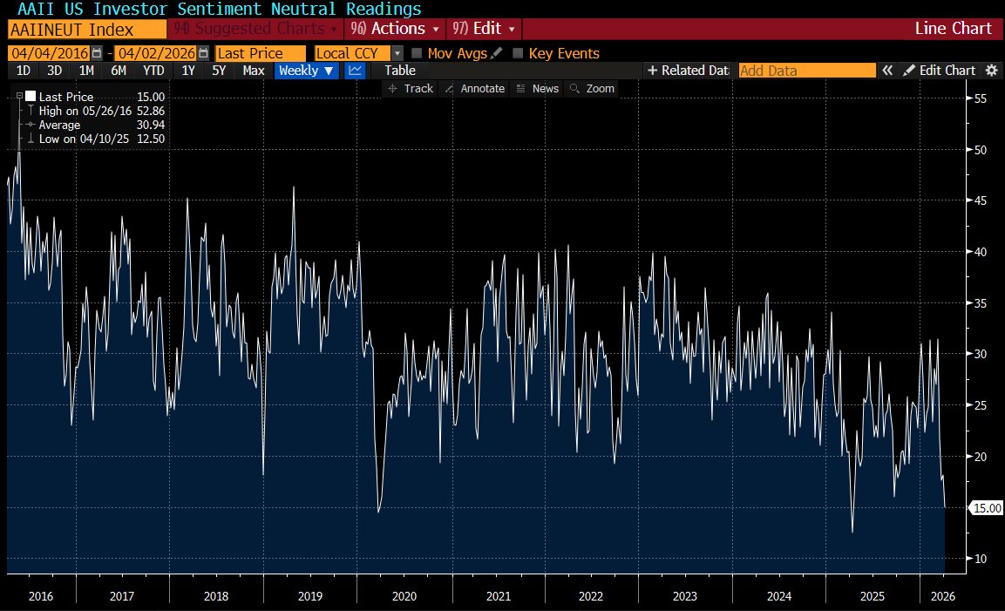Select the blue line chart type icon
This screenshot has width=1005, height=611.
tap(355, 71)
